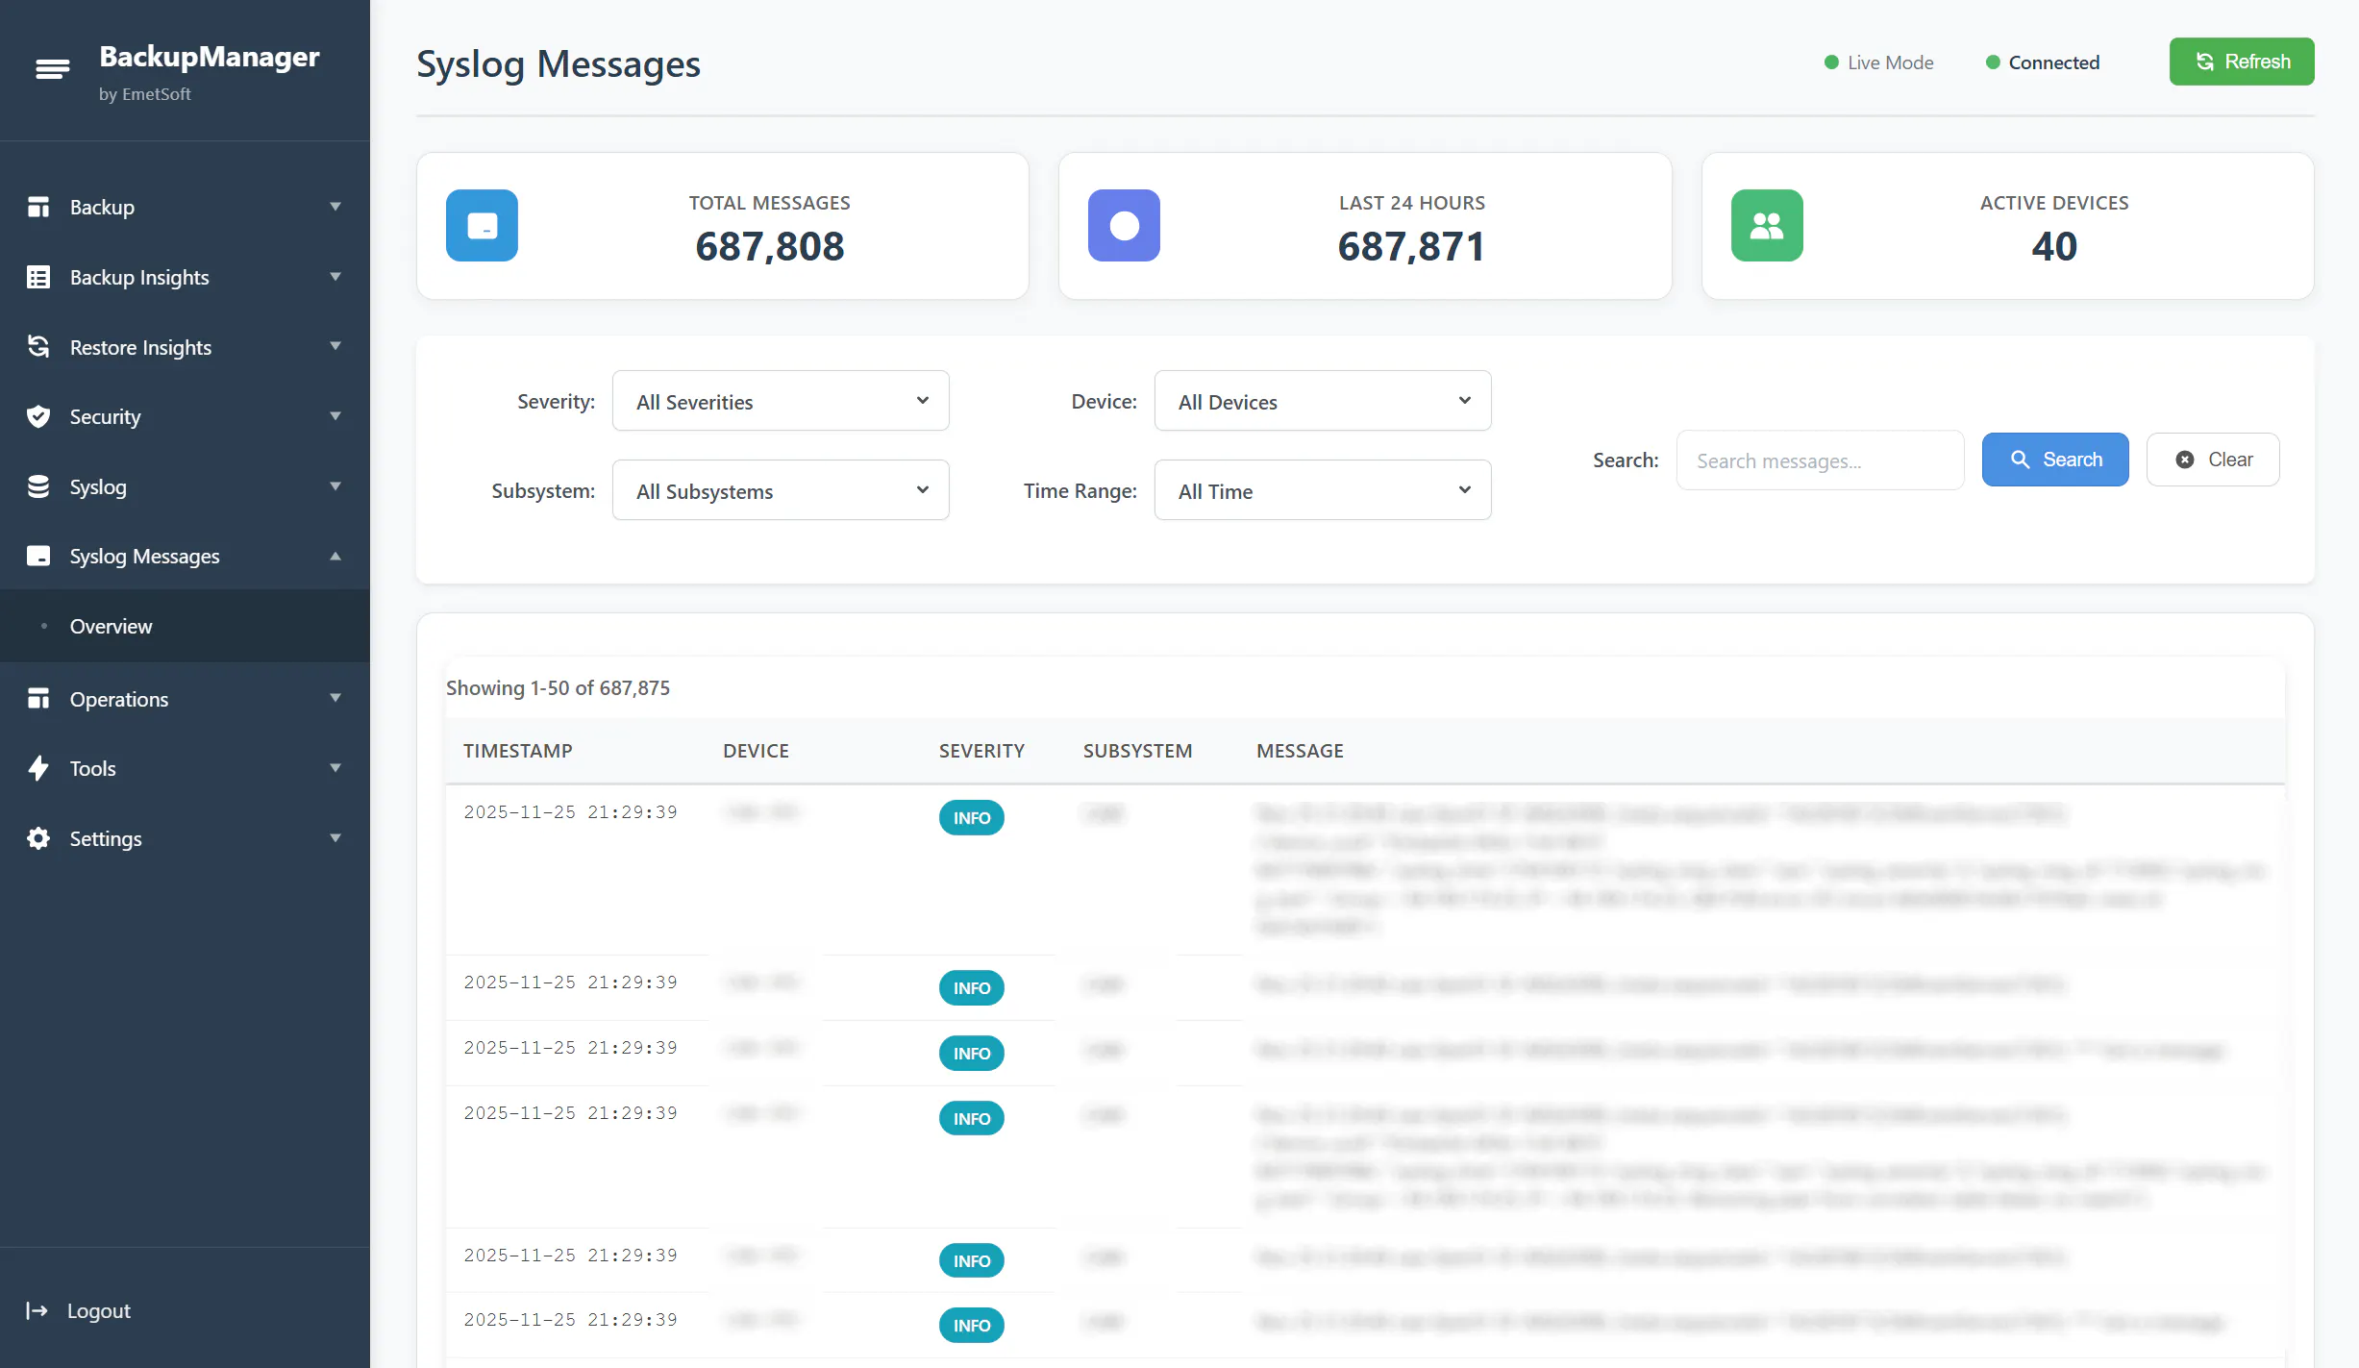Open the All Subsystems dropdown

[x=781, y=490]
